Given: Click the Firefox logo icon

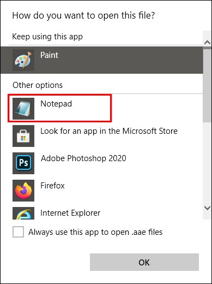Looking at the screenshot, I should (23, 191).
